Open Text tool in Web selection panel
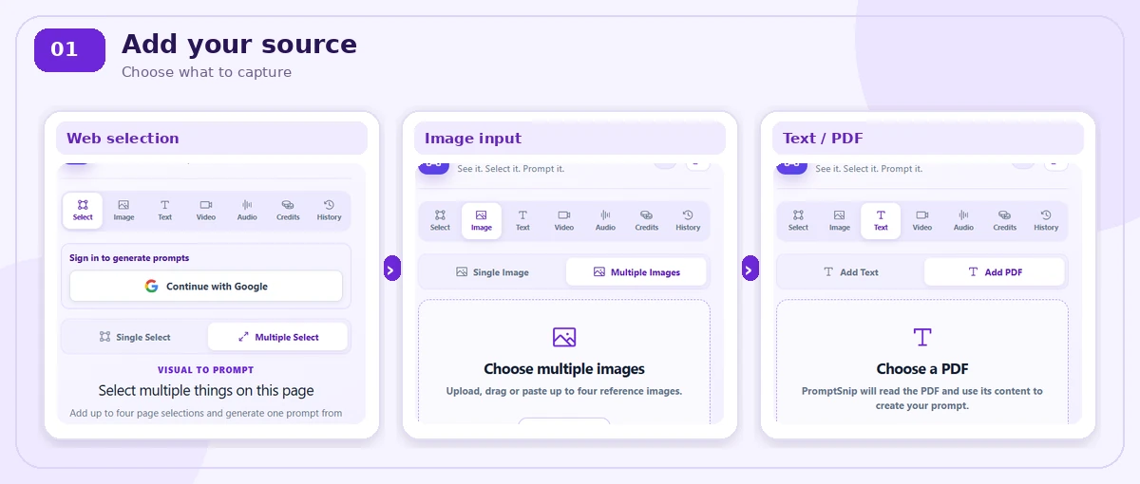The image size is (1140, 484). click(x=164, y=210)
